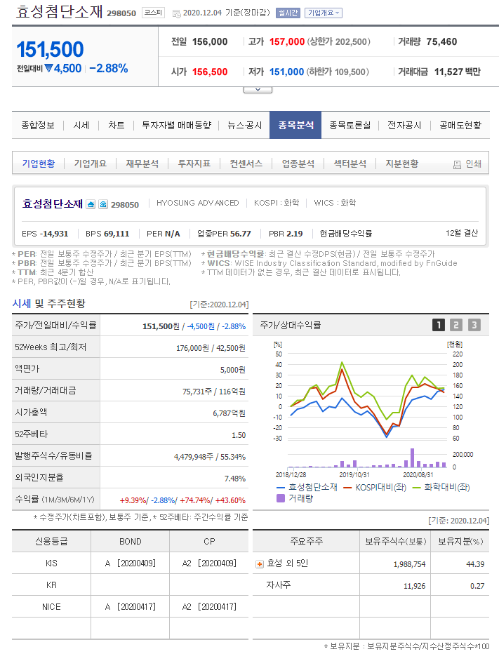Click the 2019/10/31 date label on chart axis
499x654 pixels.
(x=354, y=474)
